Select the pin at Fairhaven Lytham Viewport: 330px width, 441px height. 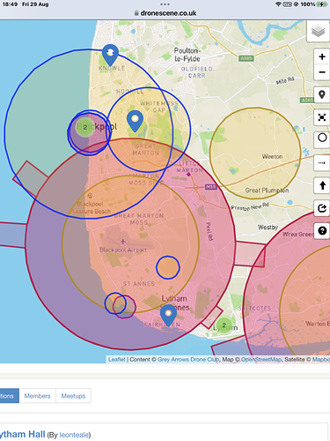pos(168,315)
